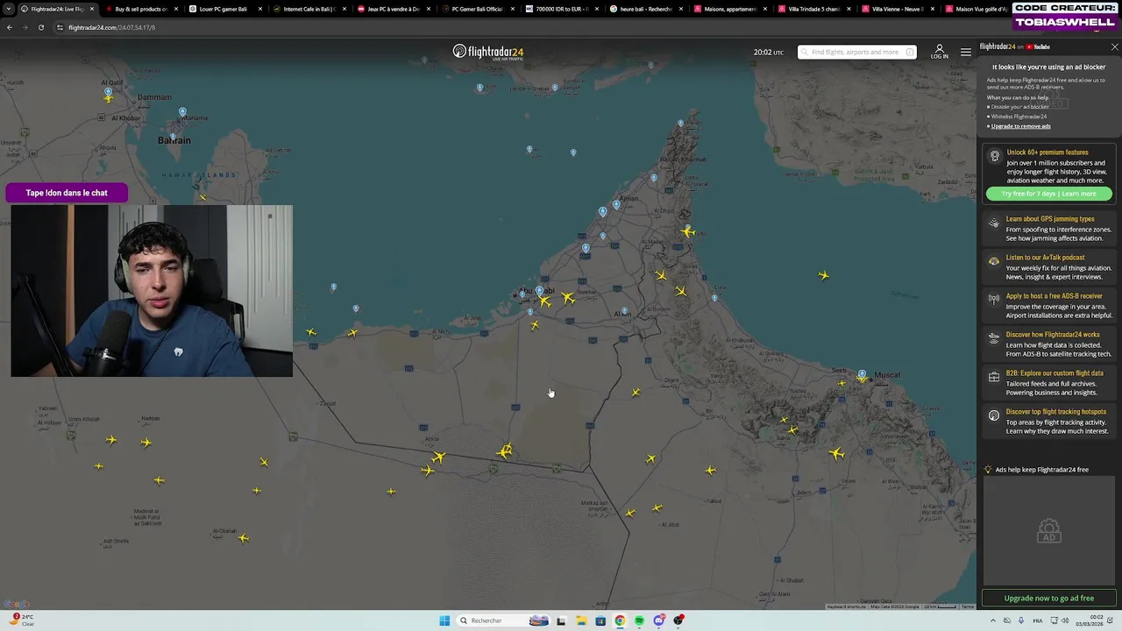Open Keyboard shortcuts at the map bottom
1122x631 pixels.
coord(847,606)
